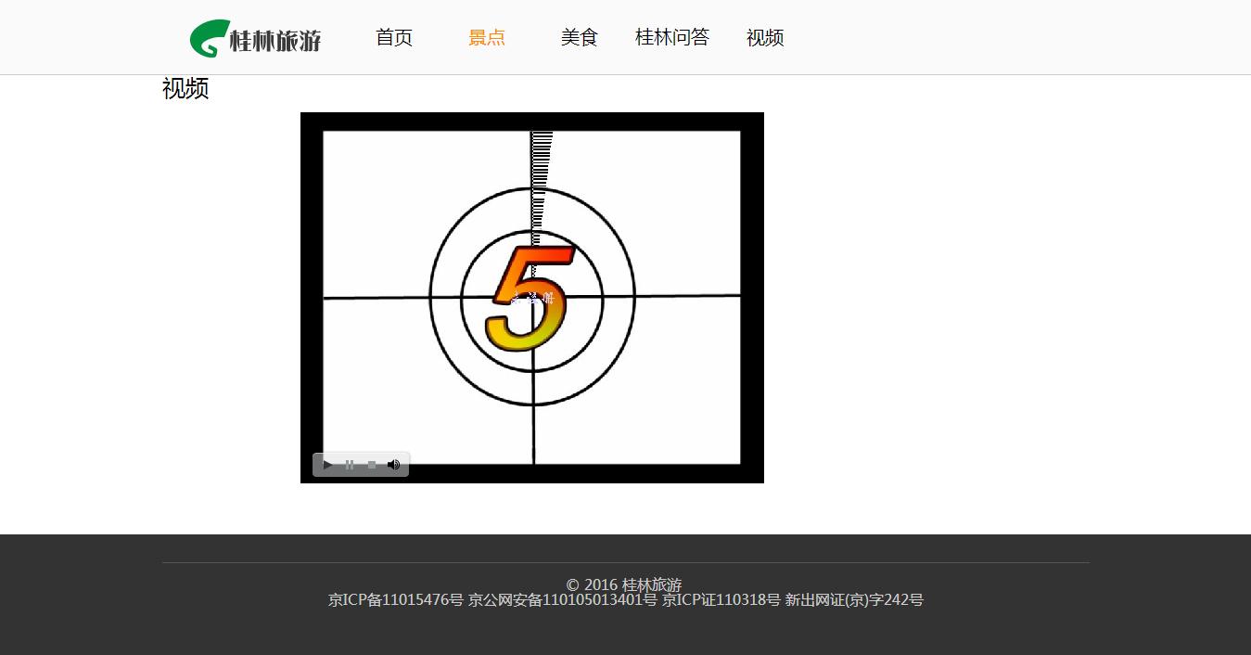1251x655 pixels.
Task: Select 视频 in the navigation bar
Action: pos(765,37)
